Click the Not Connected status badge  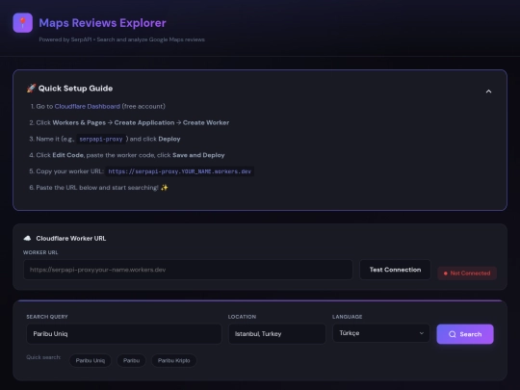pyautogui.click(x=467, y=273)
